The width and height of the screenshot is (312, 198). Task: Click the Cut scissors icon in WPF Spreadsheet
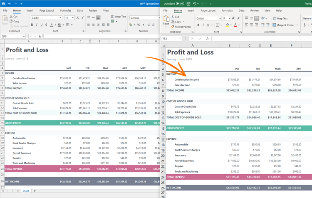(11, 17)
